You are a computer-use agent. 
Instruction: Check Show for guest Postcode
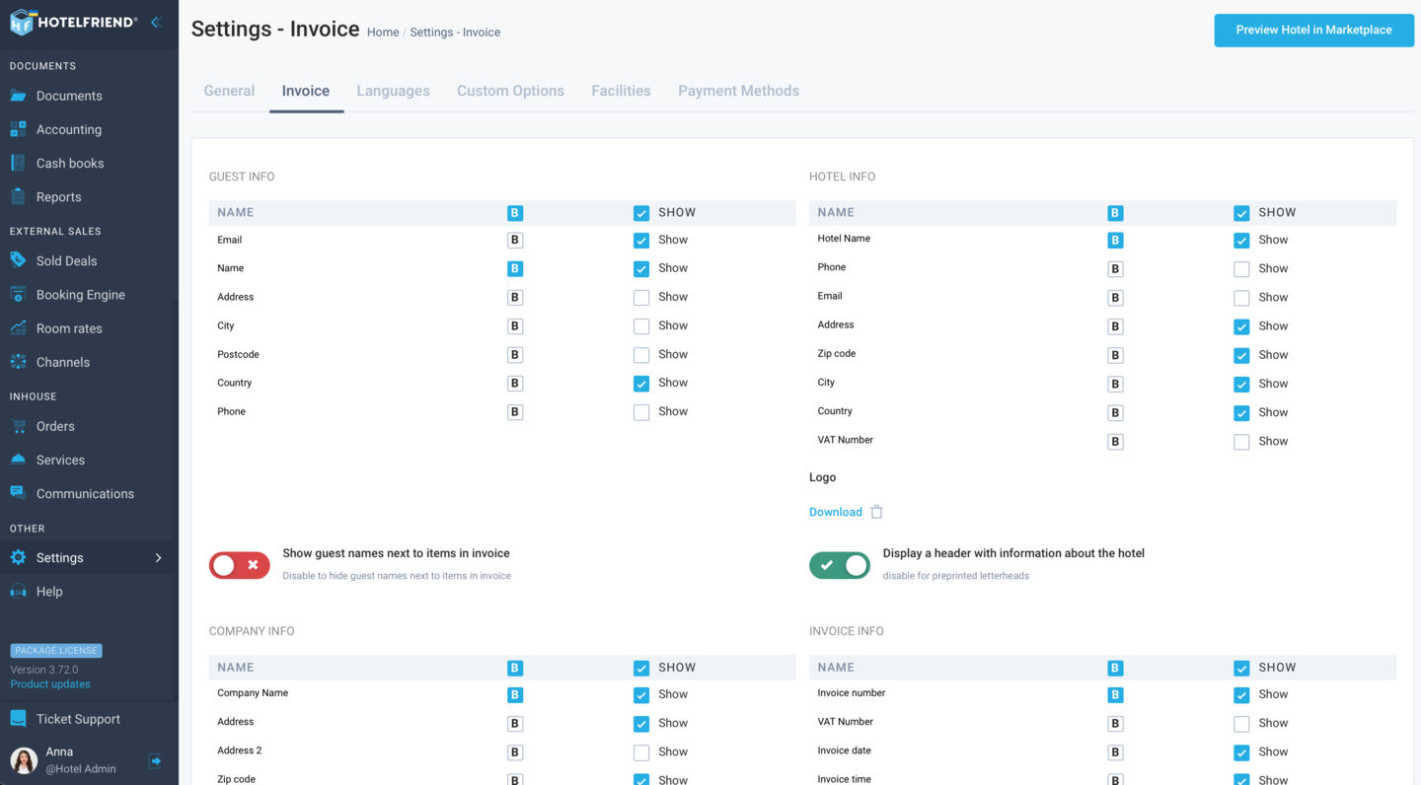tap(641, 354)
